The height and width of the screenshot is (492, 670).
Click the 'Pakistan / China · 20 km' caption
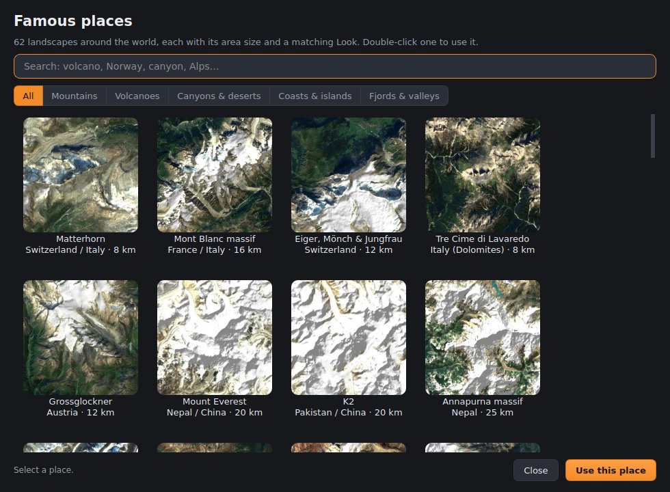coord(348,413)
